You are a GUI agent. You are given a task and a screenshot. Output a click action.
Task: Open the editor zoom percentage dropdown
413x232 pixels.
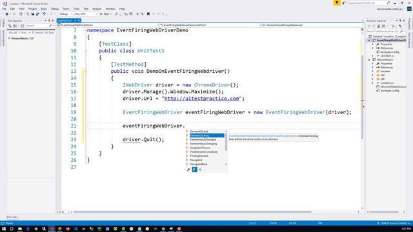(x=63, y=212)
